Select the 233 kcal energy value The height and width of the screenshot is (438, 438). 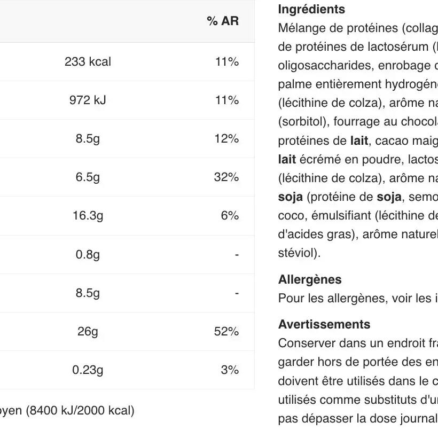[88, 62]
